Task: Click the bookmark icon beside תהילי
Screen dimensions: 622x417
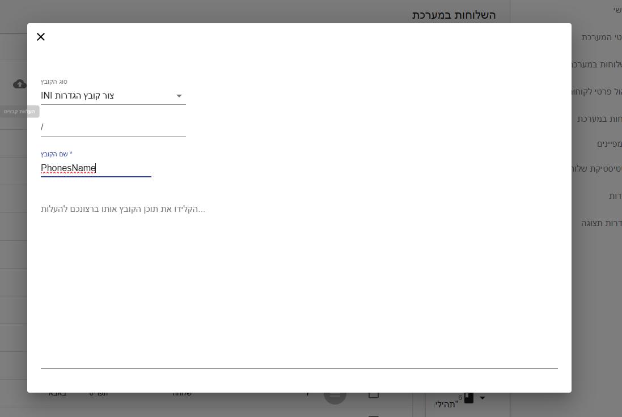Action: pyautogui.click(x=469, y=398)
